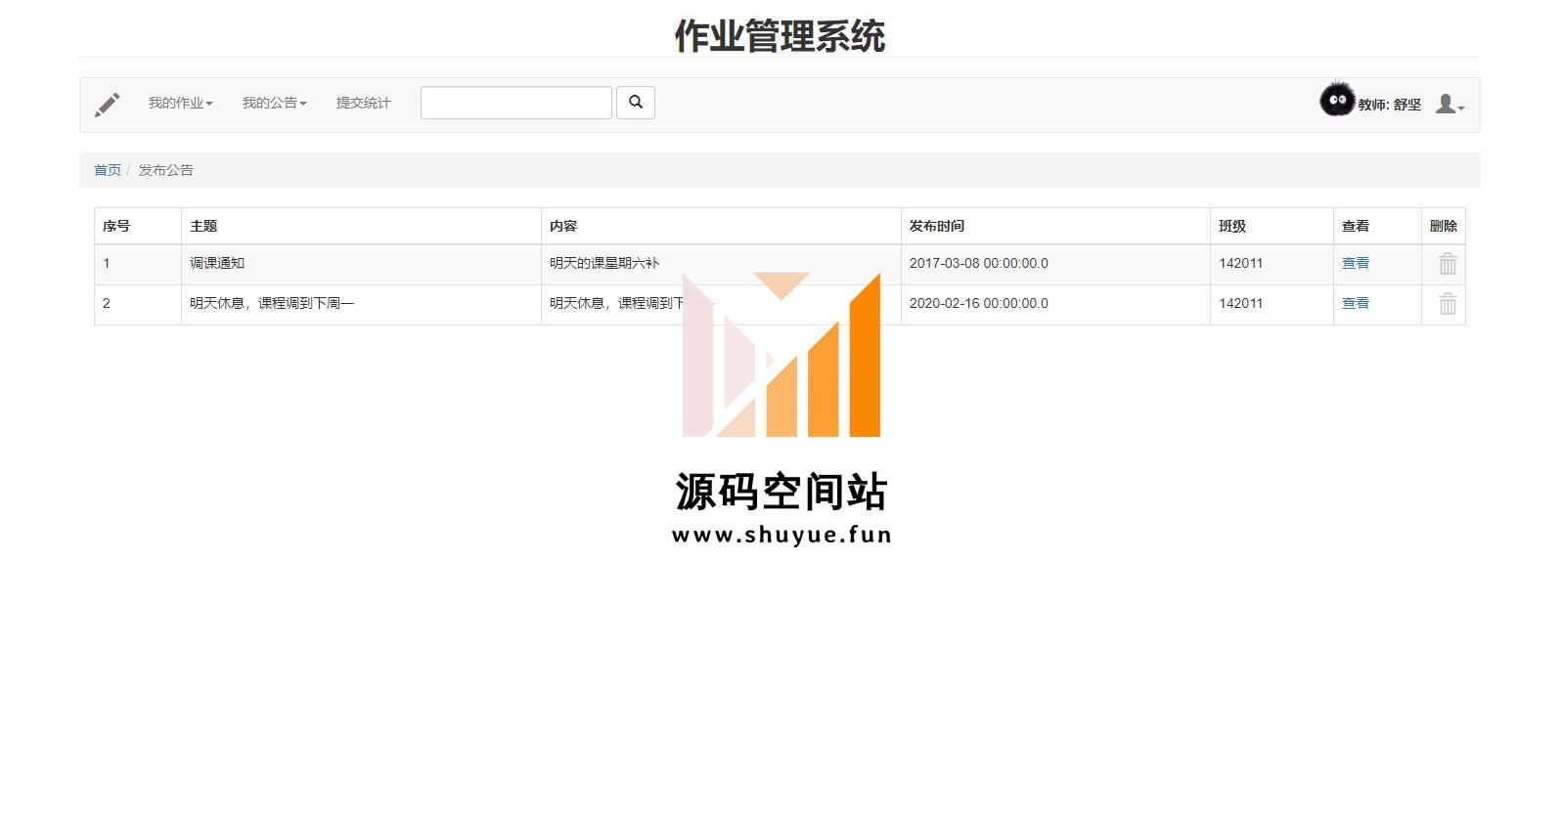This screenshot has width=1563, height=822.
Task: Click row number 2 cell
Action: 138,304
